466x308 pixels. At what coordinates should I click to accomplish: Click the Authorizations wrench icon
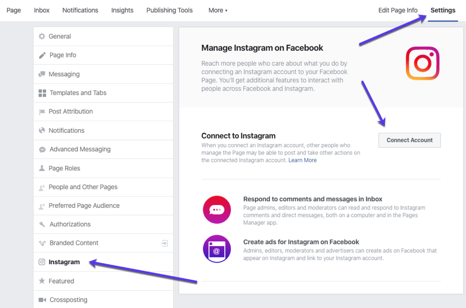click(x=42, y=224)
